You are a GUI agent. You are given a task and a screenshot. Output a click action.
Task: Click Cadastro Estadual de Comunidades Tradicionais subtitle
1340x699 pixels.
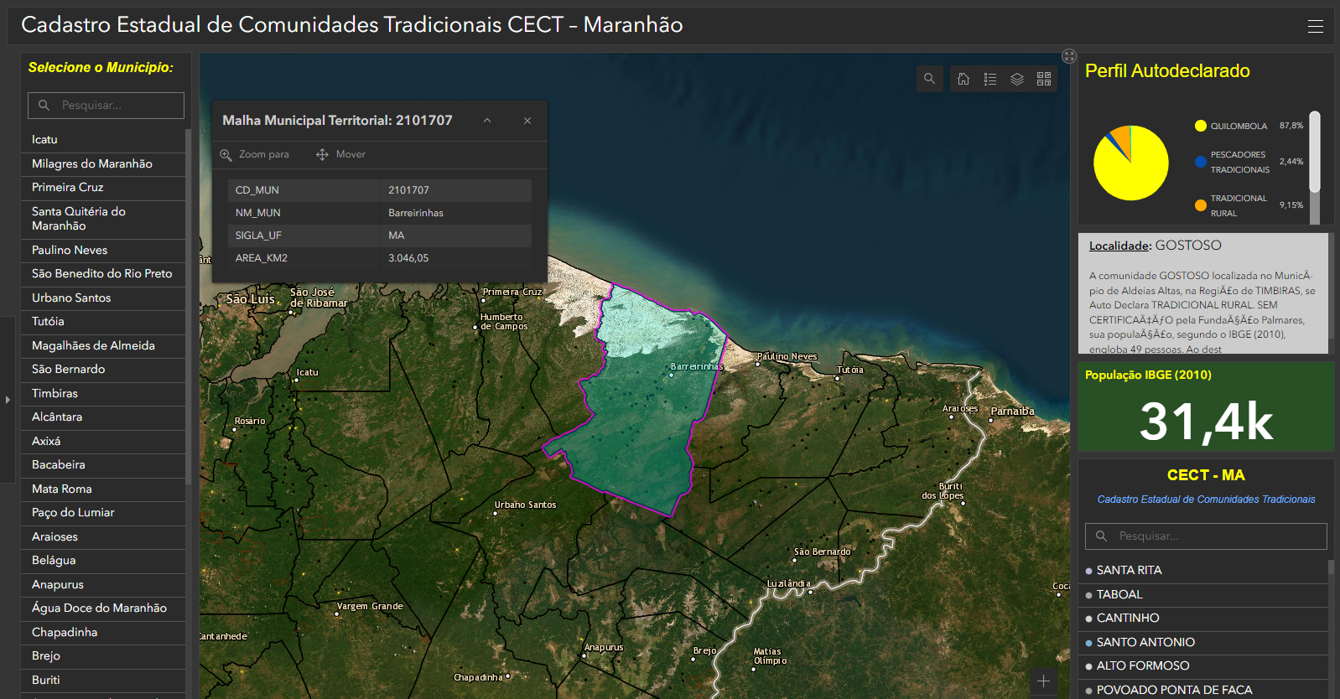pyautogui.click(x=1206, y=500)
